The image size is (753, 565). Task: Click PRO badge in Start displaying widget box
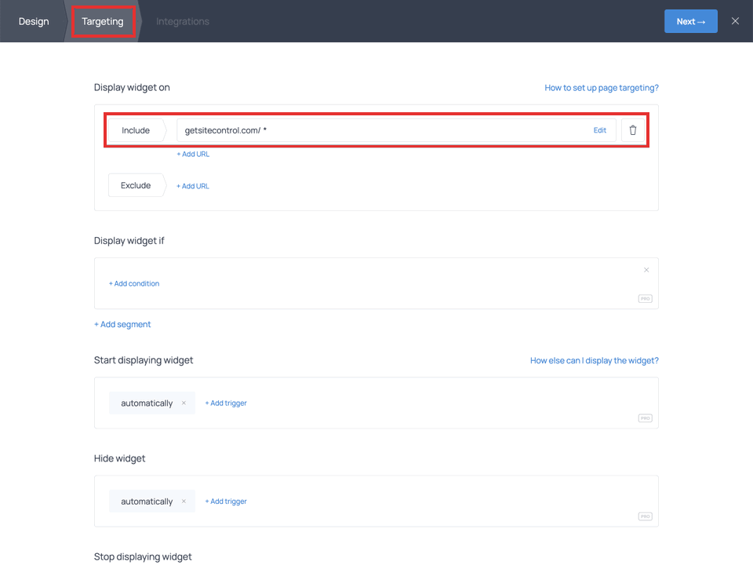pyautogui.click(x=645, y=418)
